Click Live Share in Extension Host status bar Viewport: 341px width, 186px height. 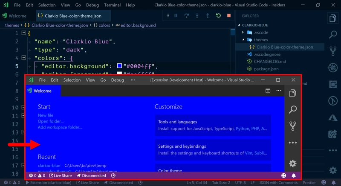coord(61,175)
